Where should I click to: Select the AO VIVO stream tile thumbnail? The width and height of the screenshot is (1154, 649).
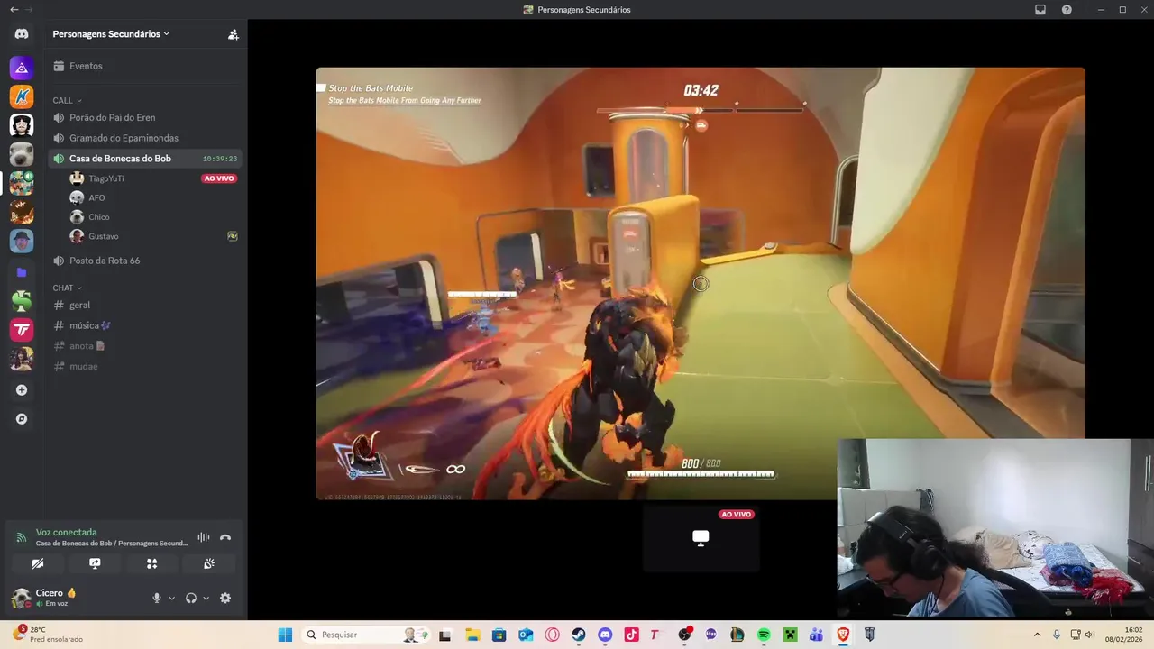point(701,538)
